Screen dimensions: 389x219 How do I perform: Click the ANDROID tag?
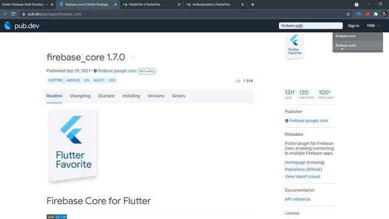(x=73, y=80)
